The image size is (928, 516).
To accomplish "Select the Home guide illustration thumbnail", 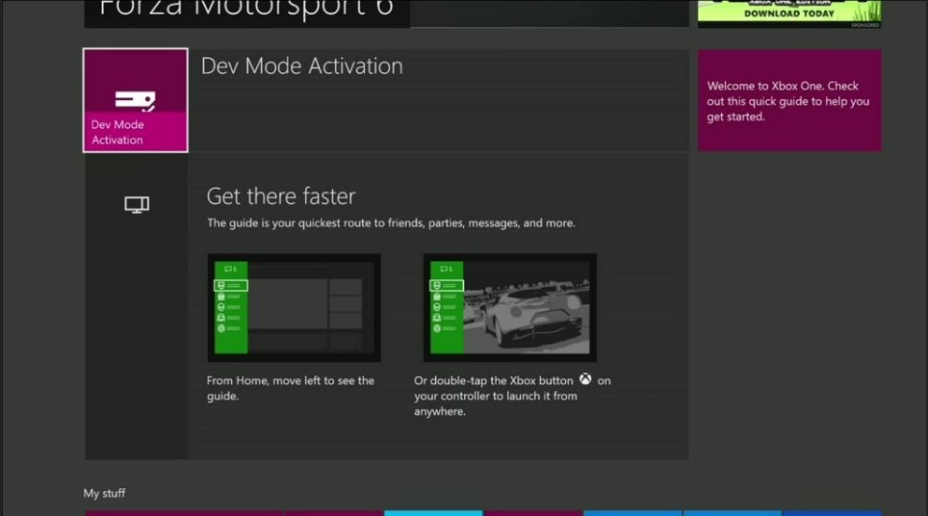I will point(295,308).
